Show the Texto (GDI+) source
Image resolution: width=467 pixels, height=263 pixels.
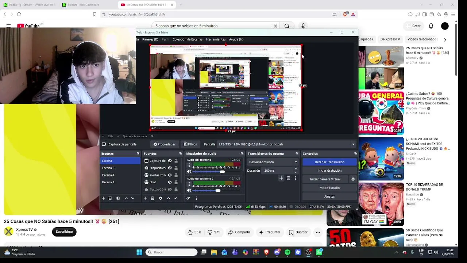click(x=170, y=190)
